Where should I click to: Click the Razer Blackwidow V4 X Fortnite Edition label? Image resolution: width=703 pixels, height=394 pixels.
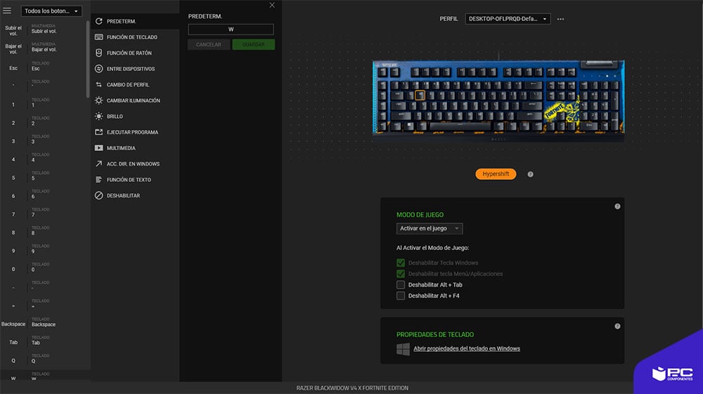tap(352, 388)
